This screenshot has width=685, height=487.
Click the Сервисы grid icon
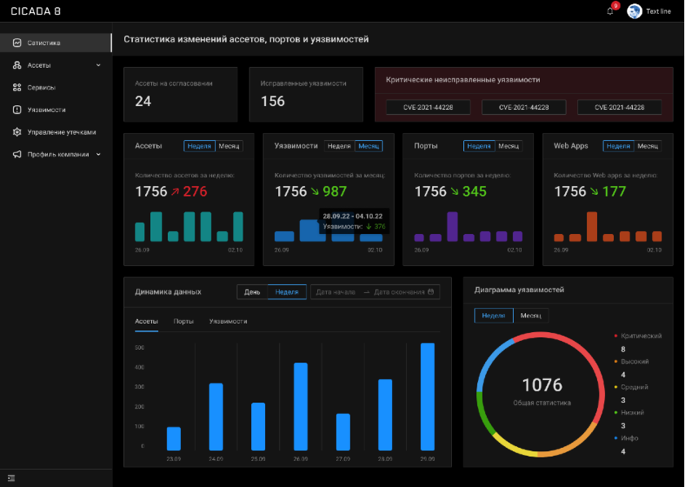pyautogui.click(x=17, y=87)
